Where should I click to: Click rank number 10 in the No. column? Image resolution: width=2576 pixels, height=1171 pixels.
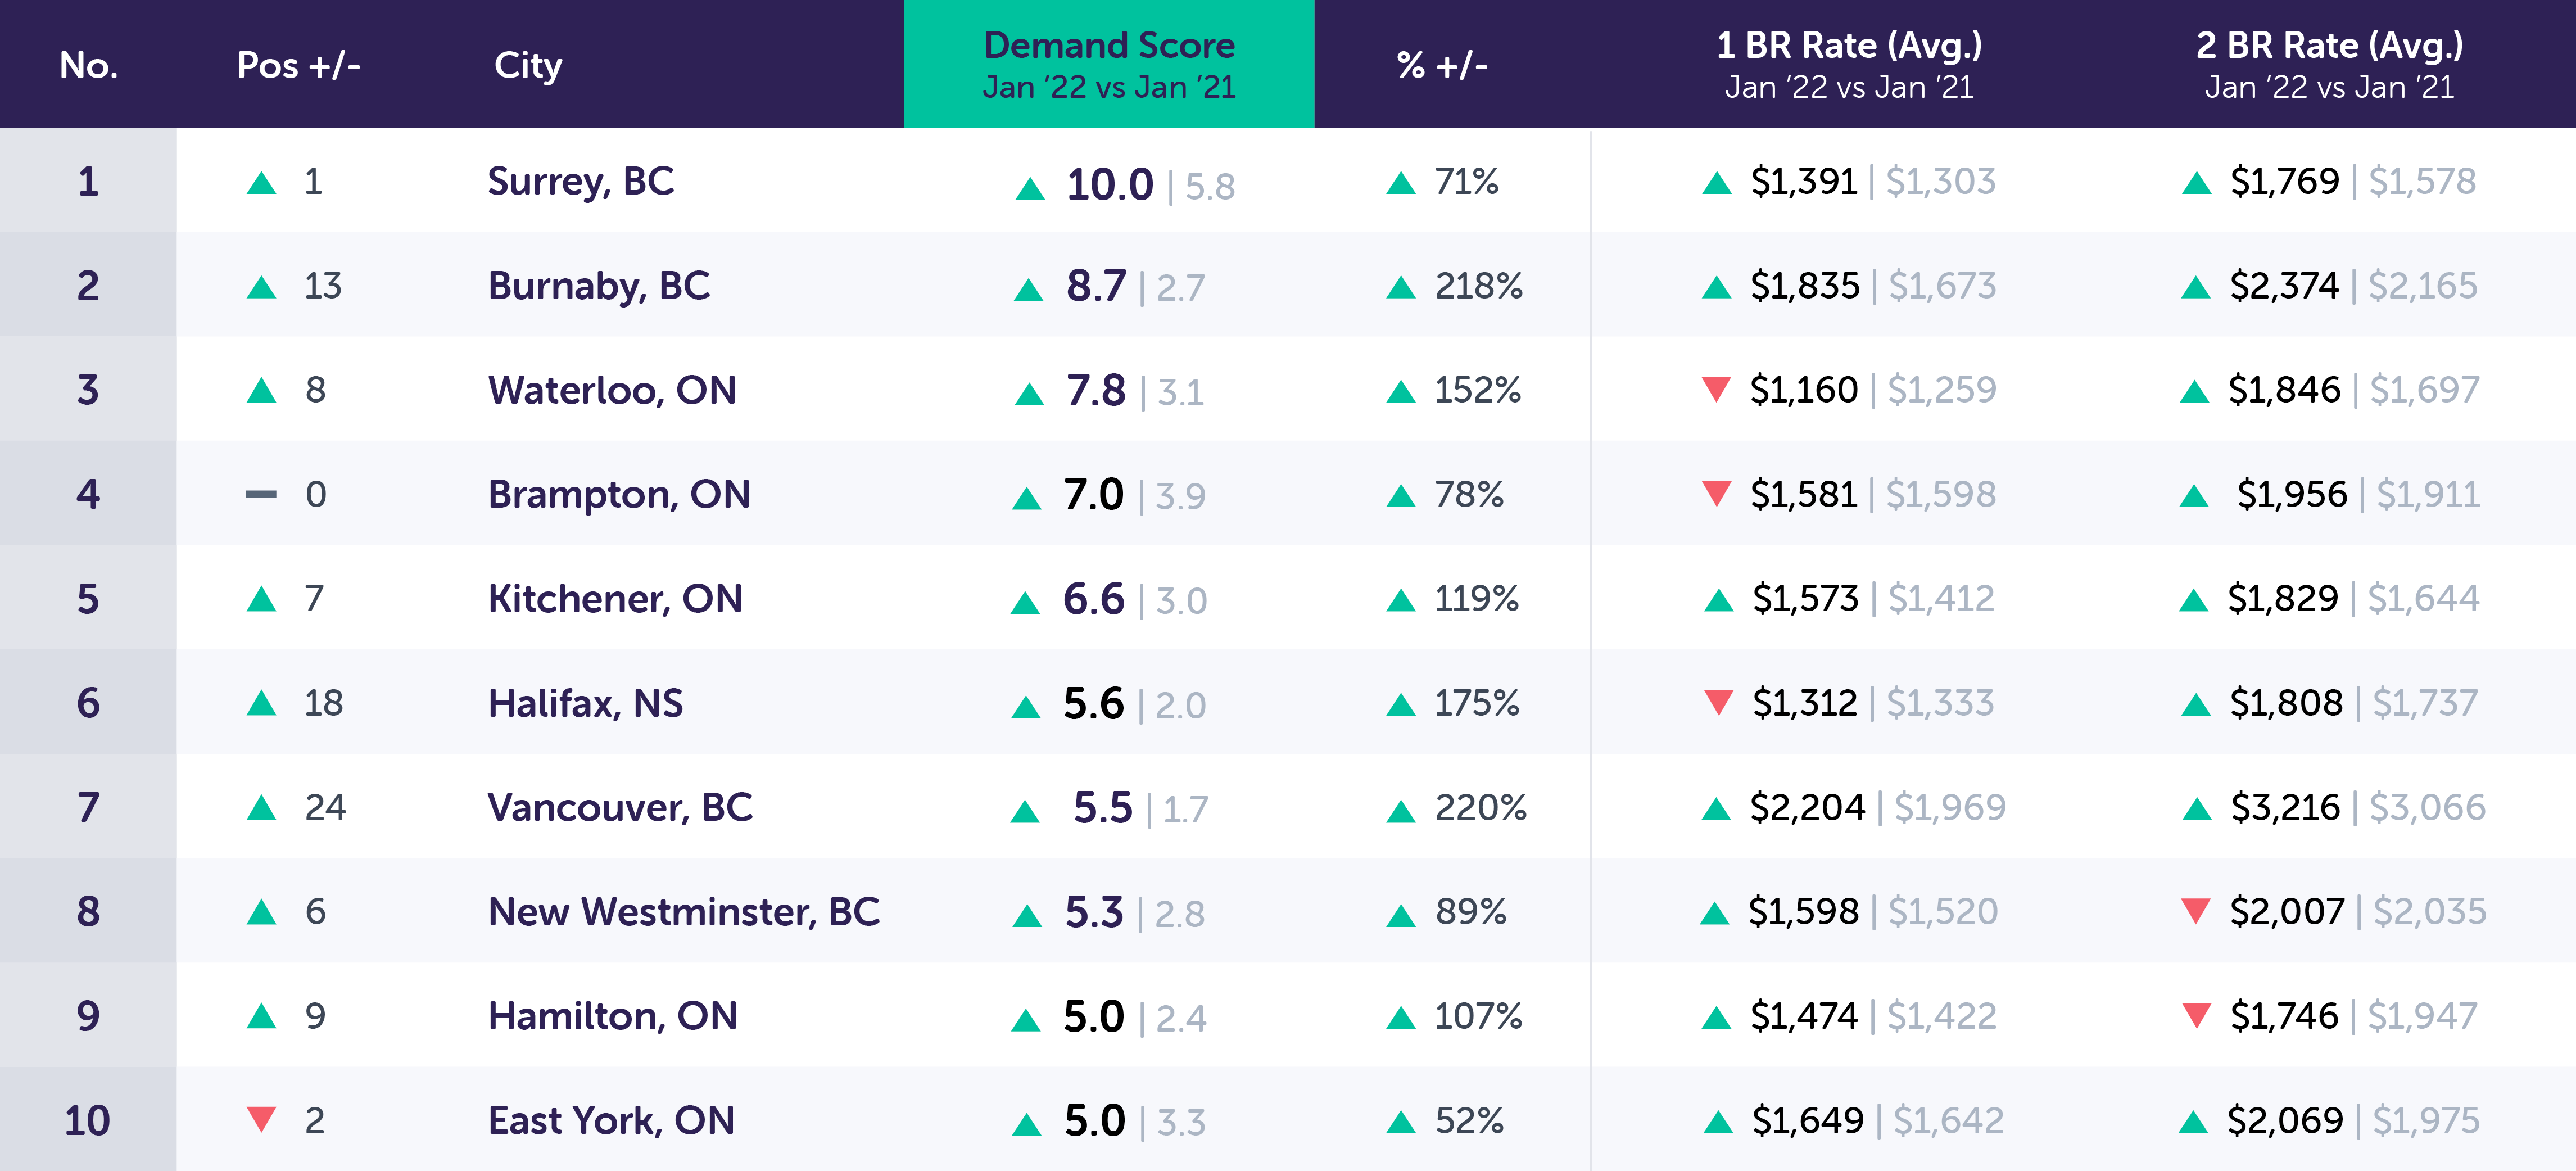(x=88, y=1120)
